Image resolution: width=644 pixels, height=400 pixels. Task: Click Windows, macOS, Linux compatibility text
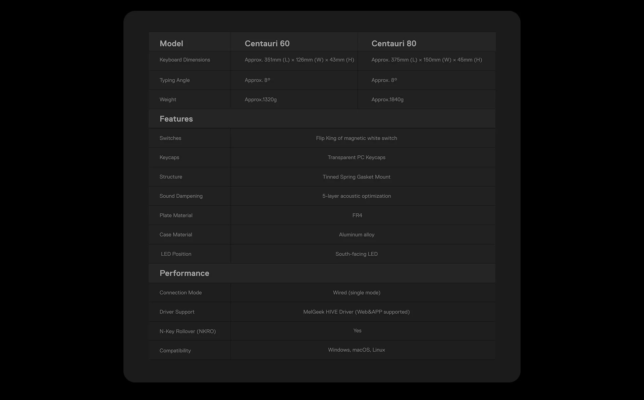click(x=356, y=350)
